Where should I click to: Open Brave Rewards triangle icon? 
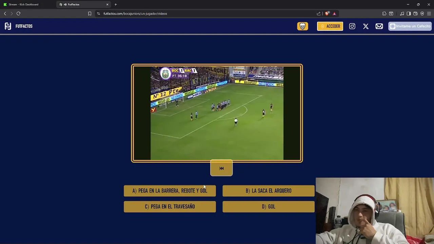click(x=334, y=14)
